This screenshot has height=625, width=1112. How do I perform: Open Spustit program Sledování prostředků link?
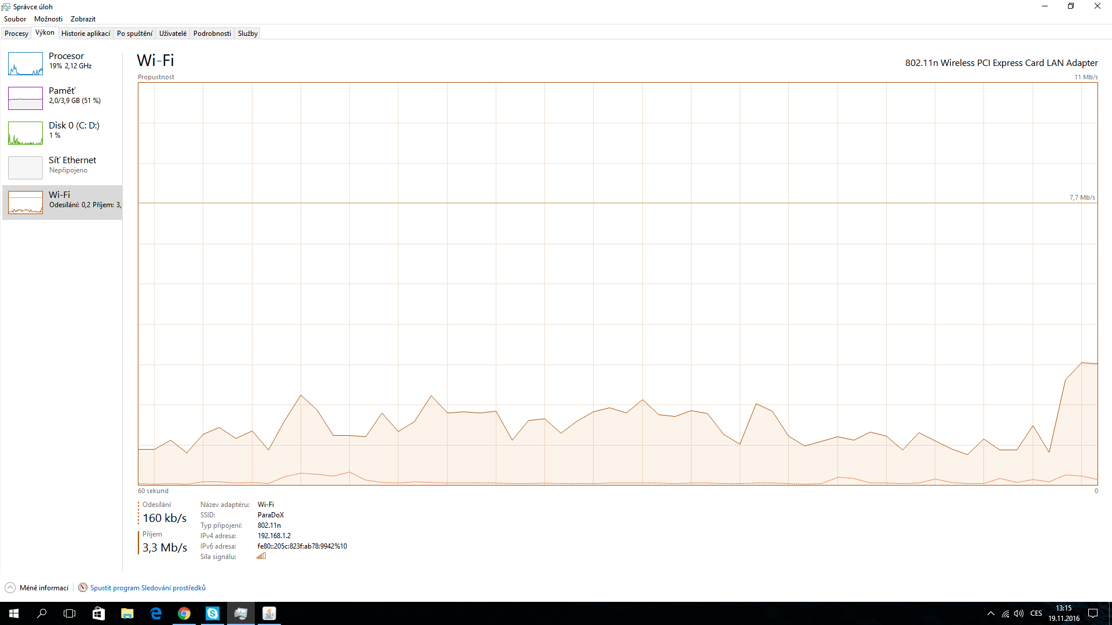(148, 588)
